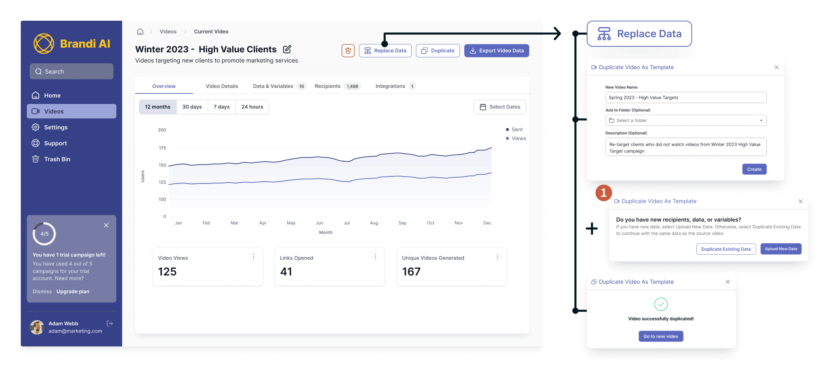Select the 7 days range
The width and height of the screenshot is (829, 369).
tap(222, 107)
